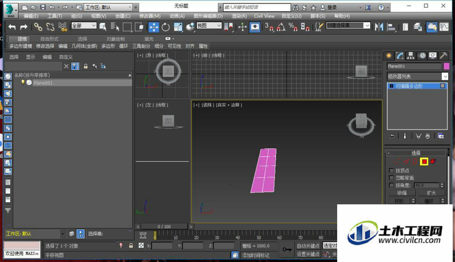Open the 视图 reference coordinate dropdown
Image resolution: width=455 pixels, height=262 pixels.
point(209,26)
